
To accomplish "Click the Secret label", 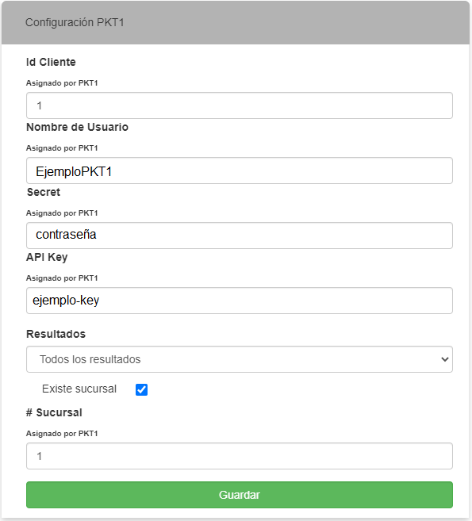I will 44,192.
